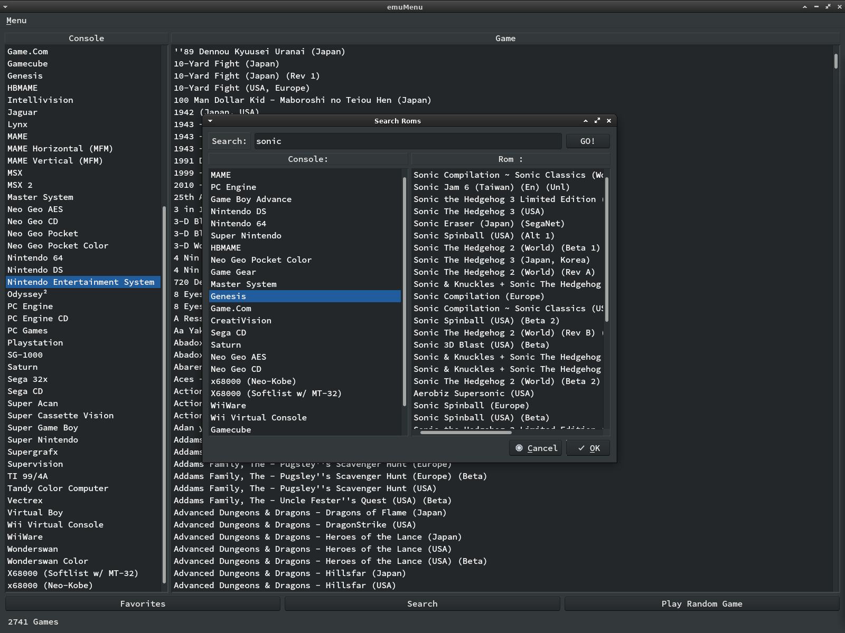The image size is (845, 633).
Task: Click the main console list scrollbar
Action: (164, 395)
